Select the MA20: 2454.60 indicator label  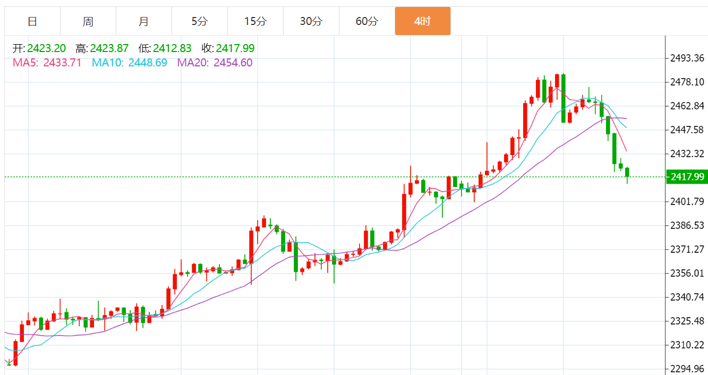tap(215, 63)
